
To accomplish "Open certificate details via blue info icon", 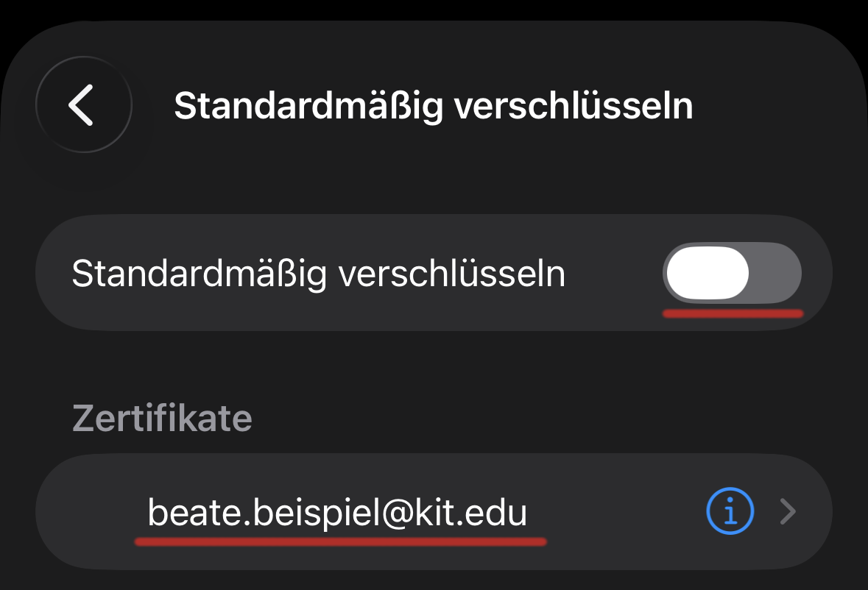I will pyautogui.click(x=730, y=511).
